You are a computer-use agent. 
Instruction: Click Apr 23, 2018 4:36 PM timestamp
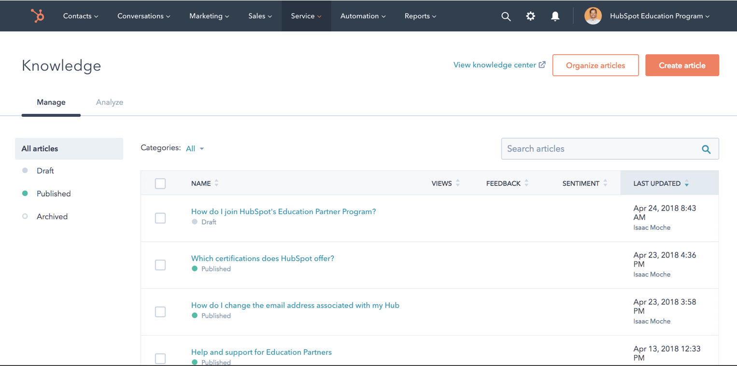coord(665,260)
